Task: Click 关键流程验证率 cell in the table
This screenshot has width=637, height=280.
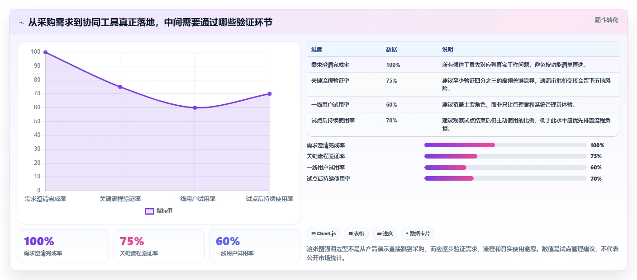Action: (330, 81)
